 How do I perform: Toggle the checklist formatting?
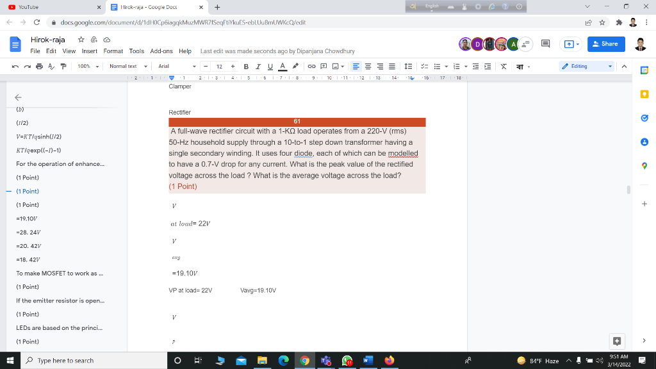(x=425, y=66)
